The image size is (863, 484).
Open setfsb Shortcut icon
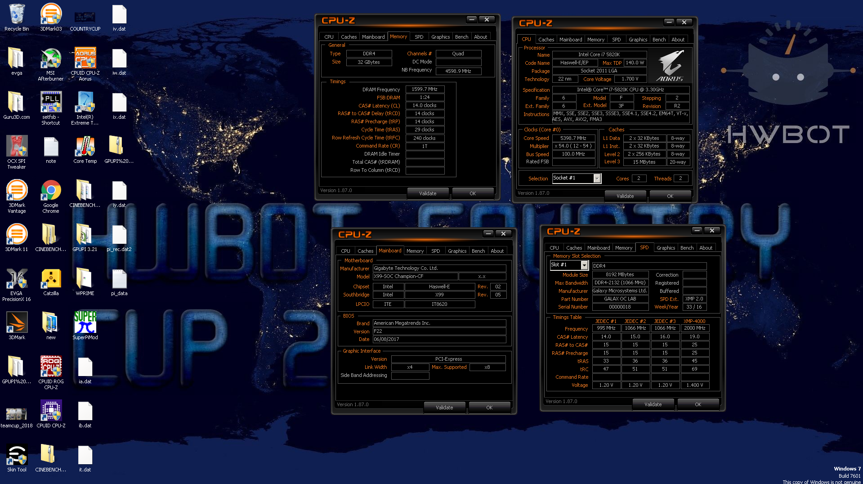click(x=51, y=108)
